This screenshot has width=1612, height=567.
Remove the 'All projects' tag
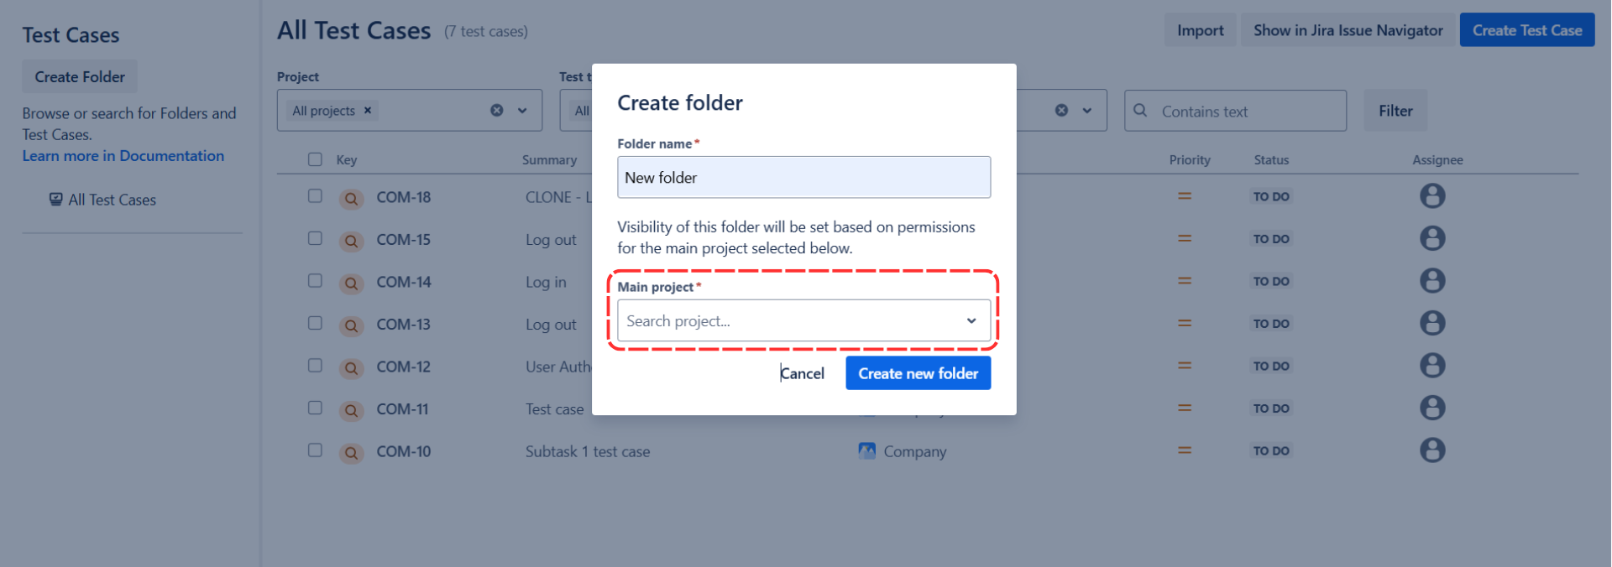(x=368, y=111)
